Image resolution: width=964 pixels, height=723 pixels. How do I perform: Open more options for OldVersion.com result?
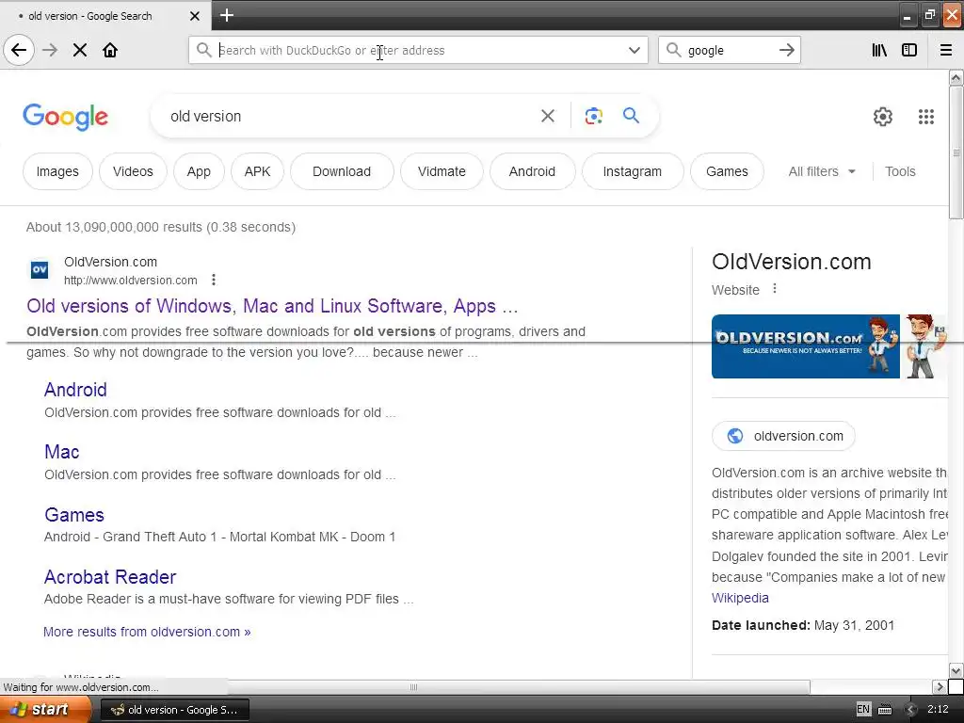click(x=214, y=281)
